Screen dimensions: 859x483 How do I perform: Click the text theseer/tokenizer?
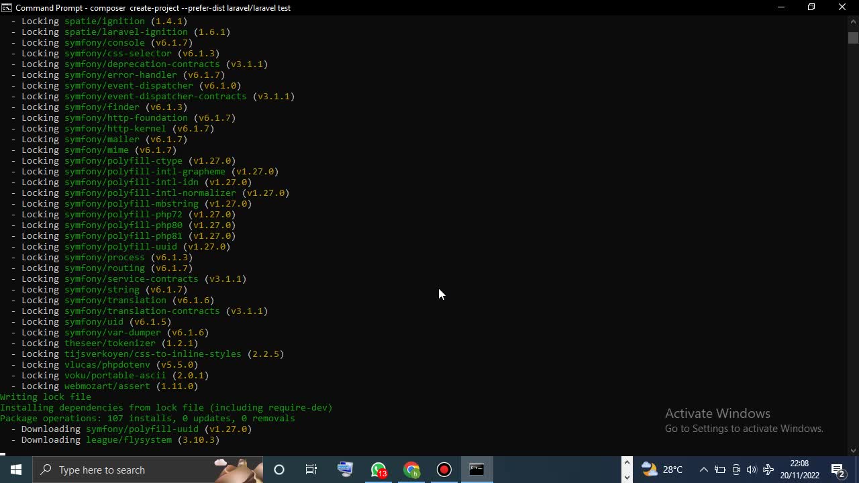pyautogui.click(x=110, y=343)
